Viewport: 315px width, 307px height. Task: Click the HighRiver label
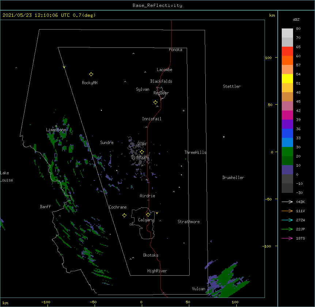[x=157, y=271]
